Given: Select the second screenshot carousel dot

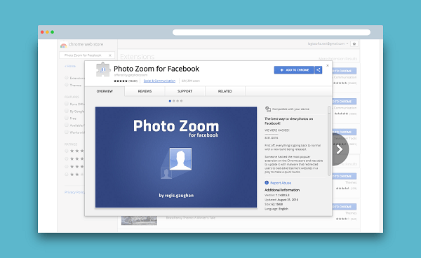Looking at the screenshot, I should point(174,101).
